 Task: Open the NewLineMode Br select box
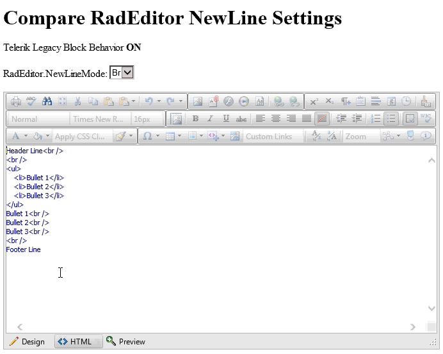tap(122, 72)
